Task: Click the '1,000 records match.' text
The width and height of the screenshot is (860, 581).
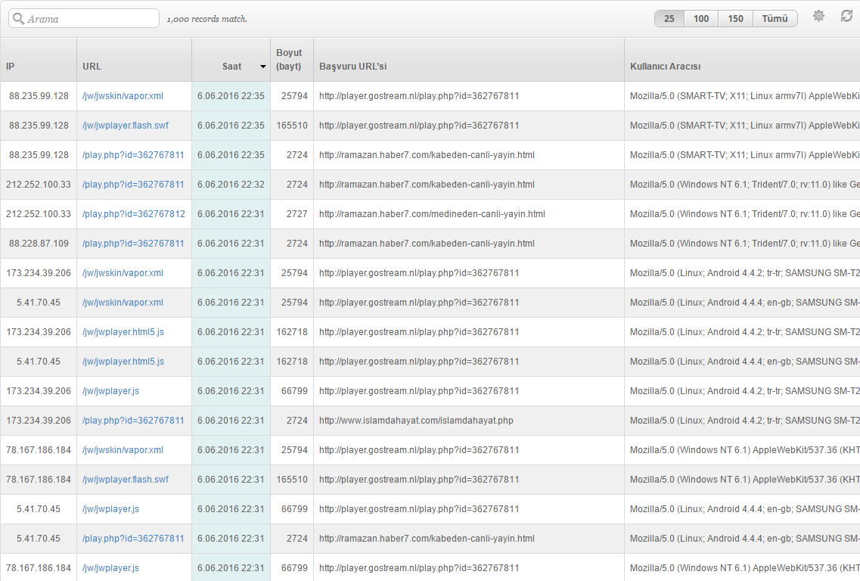Action: [206, 19]
